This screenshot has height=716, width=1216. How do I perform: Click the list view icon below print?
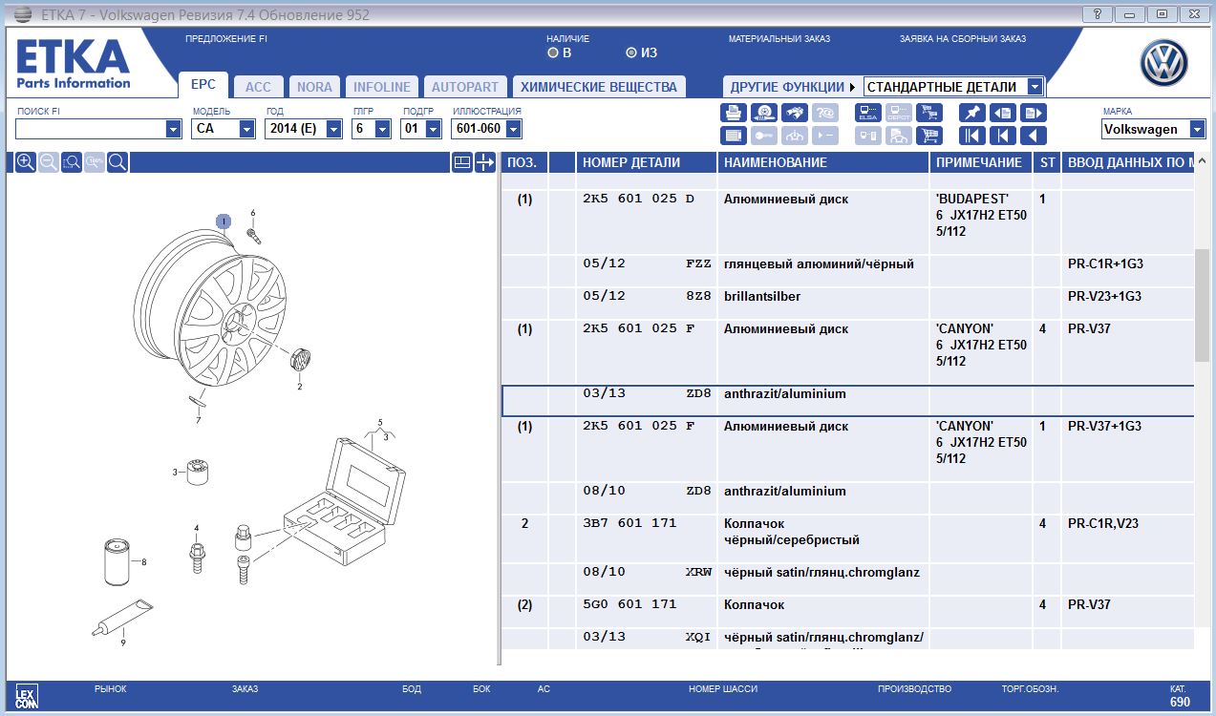pyautogui.click(x=734, y=136)
